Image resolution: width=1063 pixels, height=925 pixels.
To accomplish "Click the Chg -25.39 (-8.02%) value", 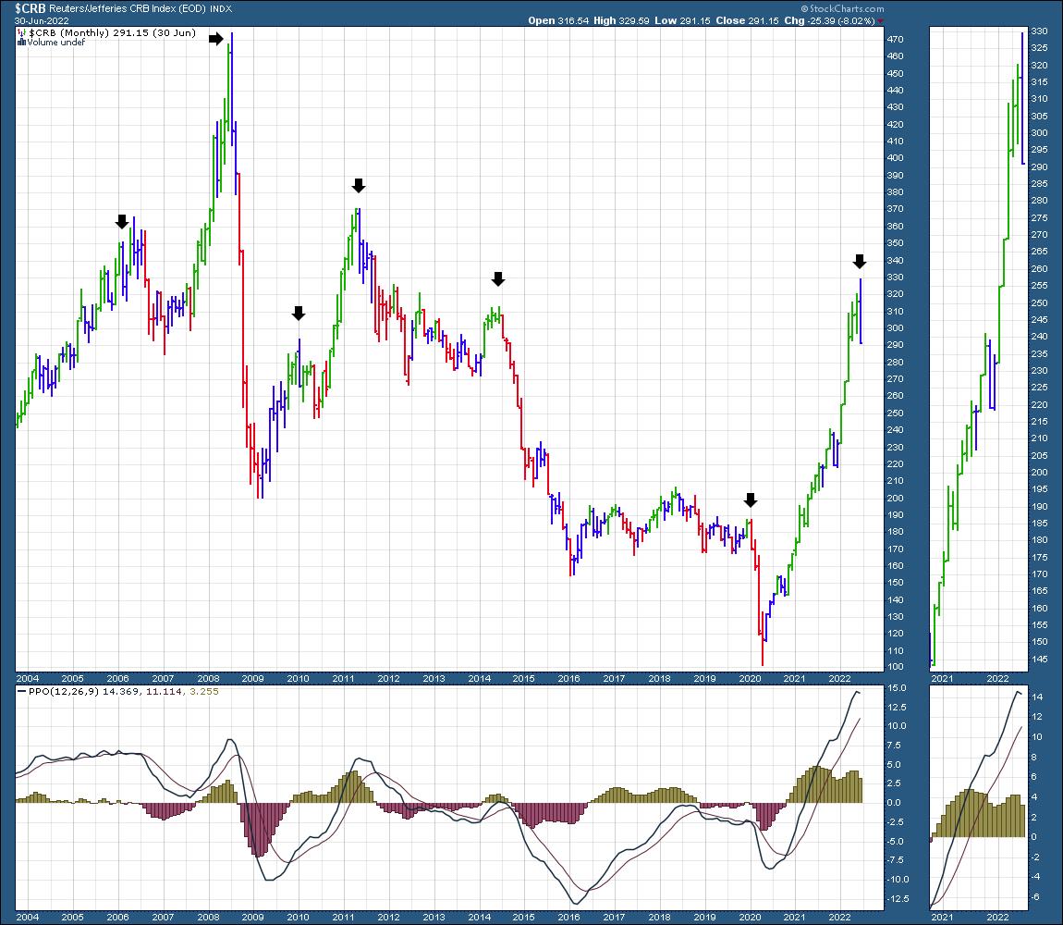I will click(830, 20).
